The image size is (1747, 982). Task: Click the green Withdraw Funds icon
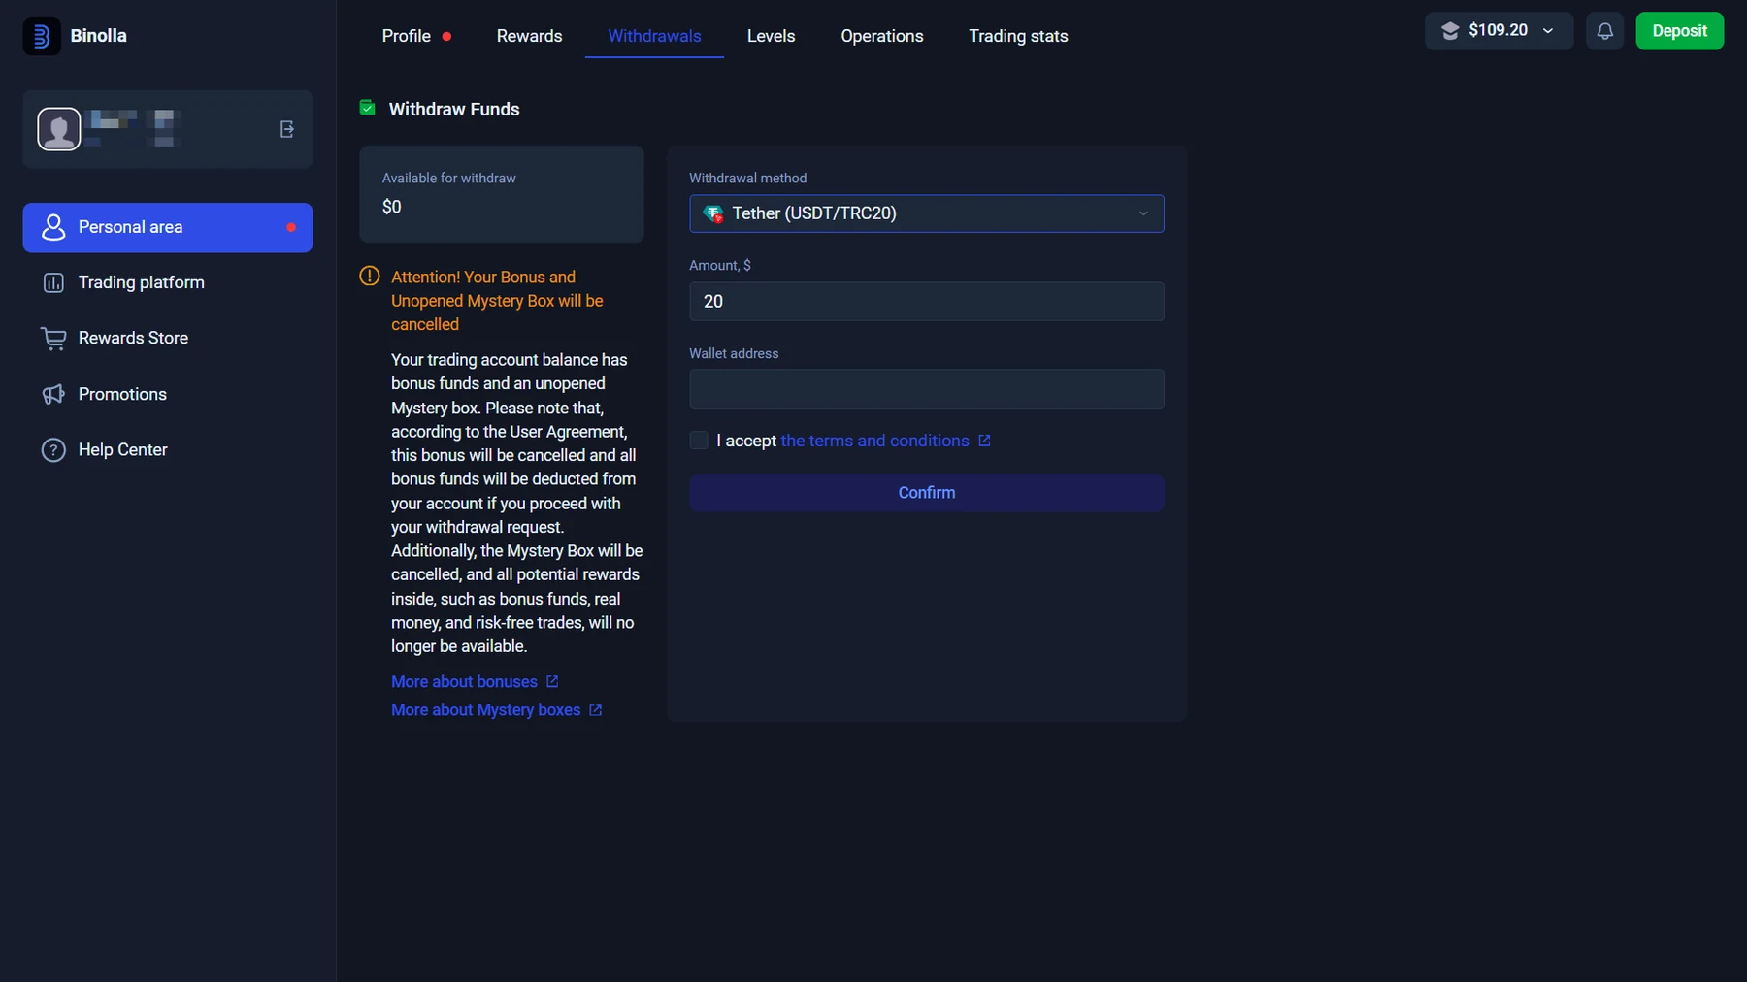pyautogui.click(x=368, y=108)
